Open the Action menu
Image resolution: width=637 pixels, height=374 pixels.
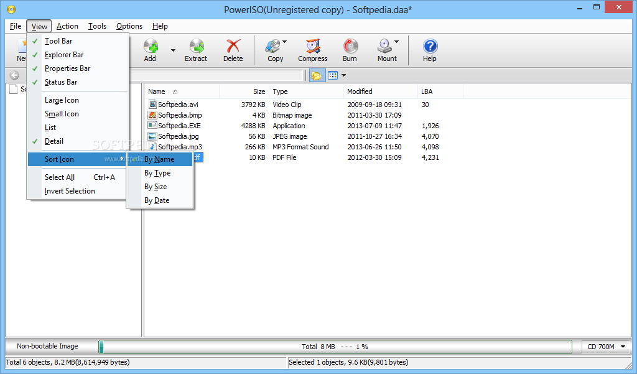click(x=67, y=26)
